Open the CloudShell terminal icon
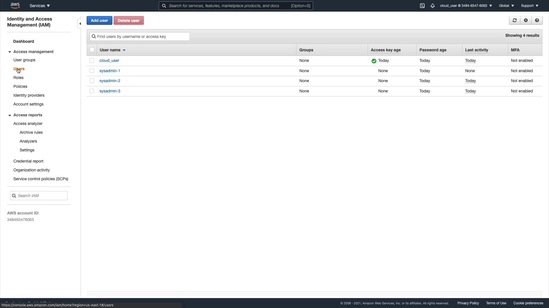 tap(422, 6)
